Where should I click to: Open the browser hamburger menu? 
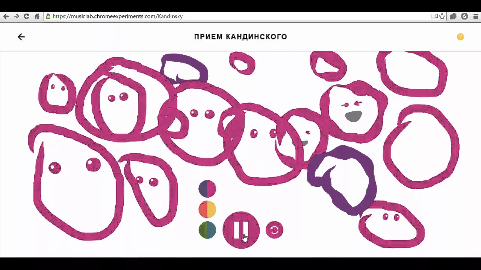pos(476,16)
